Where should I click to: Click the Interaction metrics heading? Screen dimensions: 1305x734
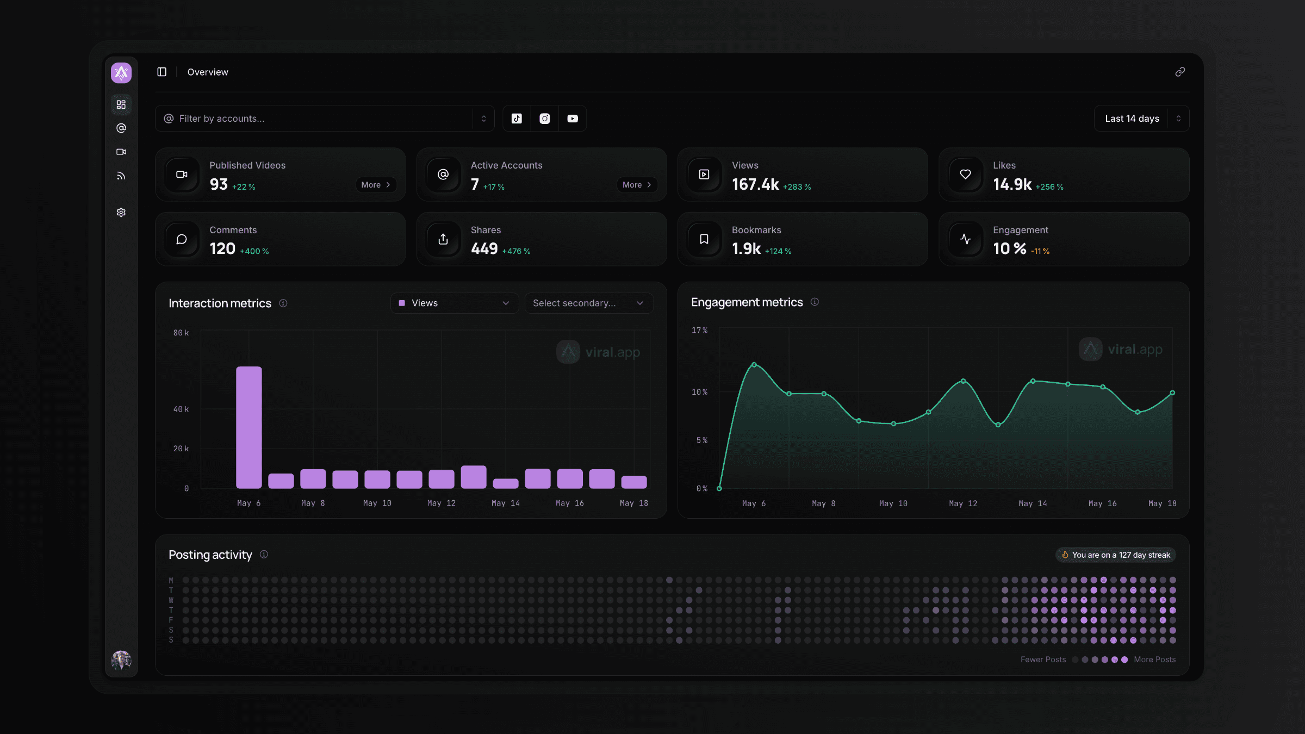[x=220, y=303]
